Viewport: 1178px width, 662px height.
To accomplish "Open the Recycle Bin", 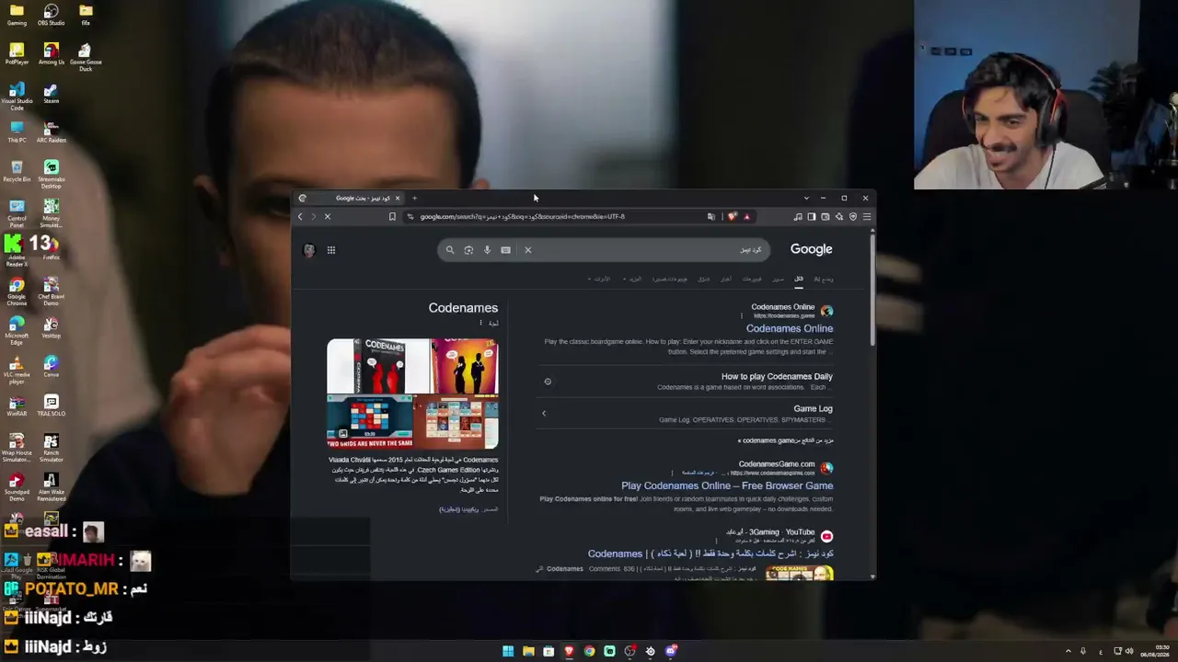I will [17, 171].
